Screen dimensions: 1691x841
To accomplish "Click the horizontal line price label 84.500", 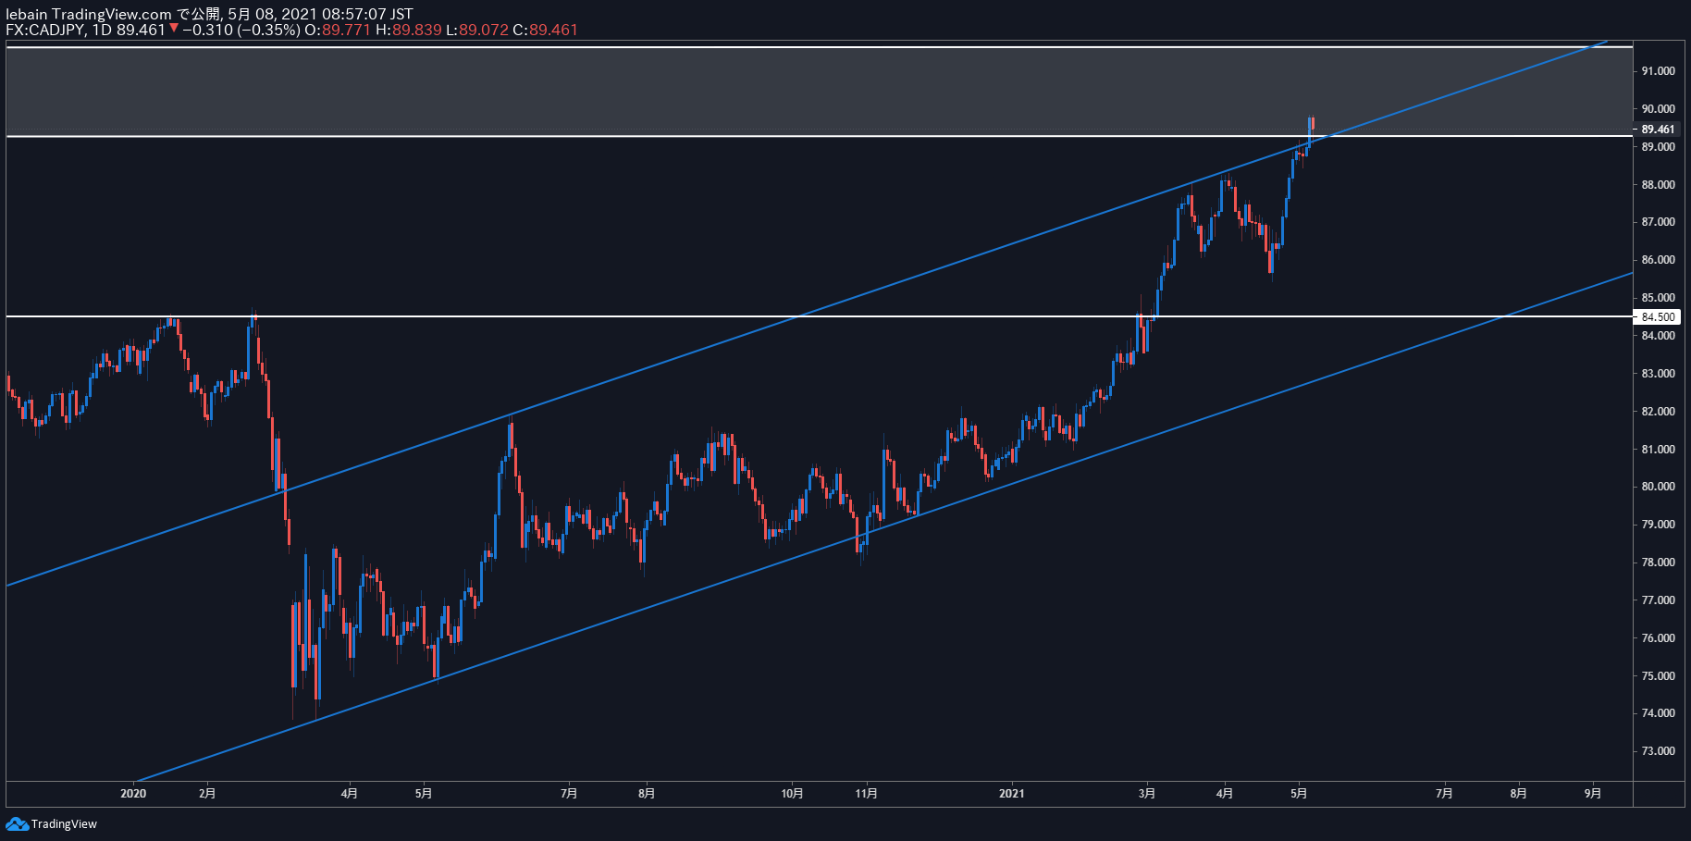I will point(1658,316).
